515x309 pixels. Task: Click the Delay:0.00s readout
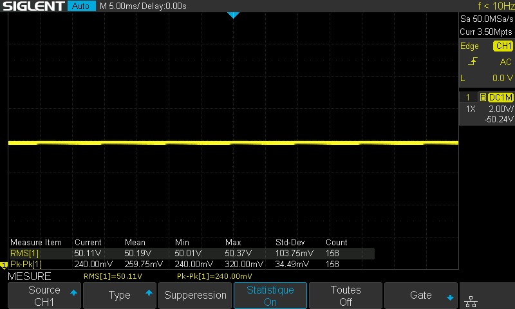(x=164, y=6)
